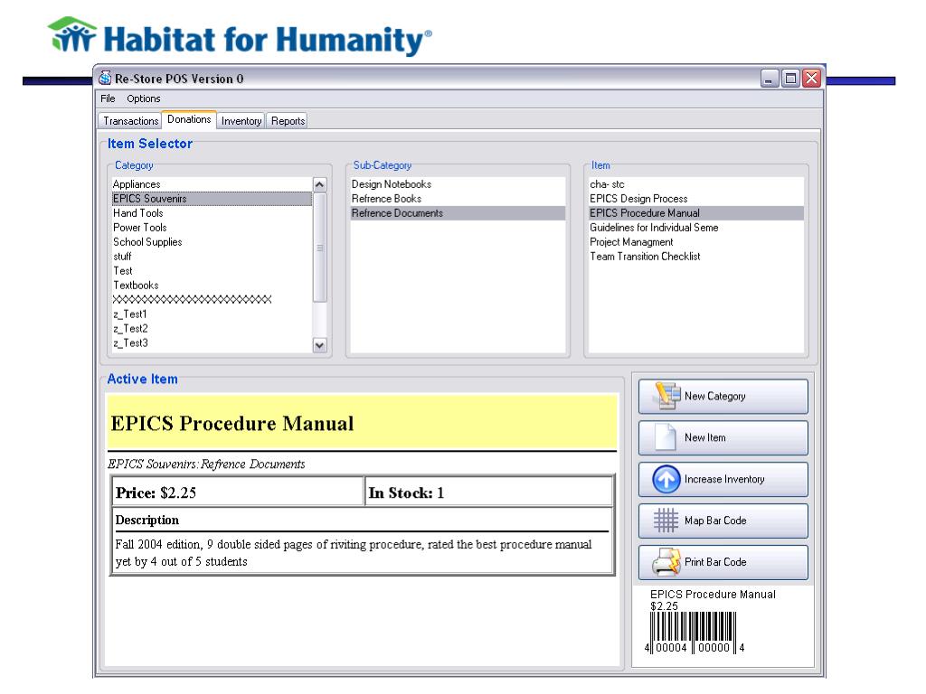Select the Refrence Documents sub-category
926x694 pixels.
click(458, 213)
